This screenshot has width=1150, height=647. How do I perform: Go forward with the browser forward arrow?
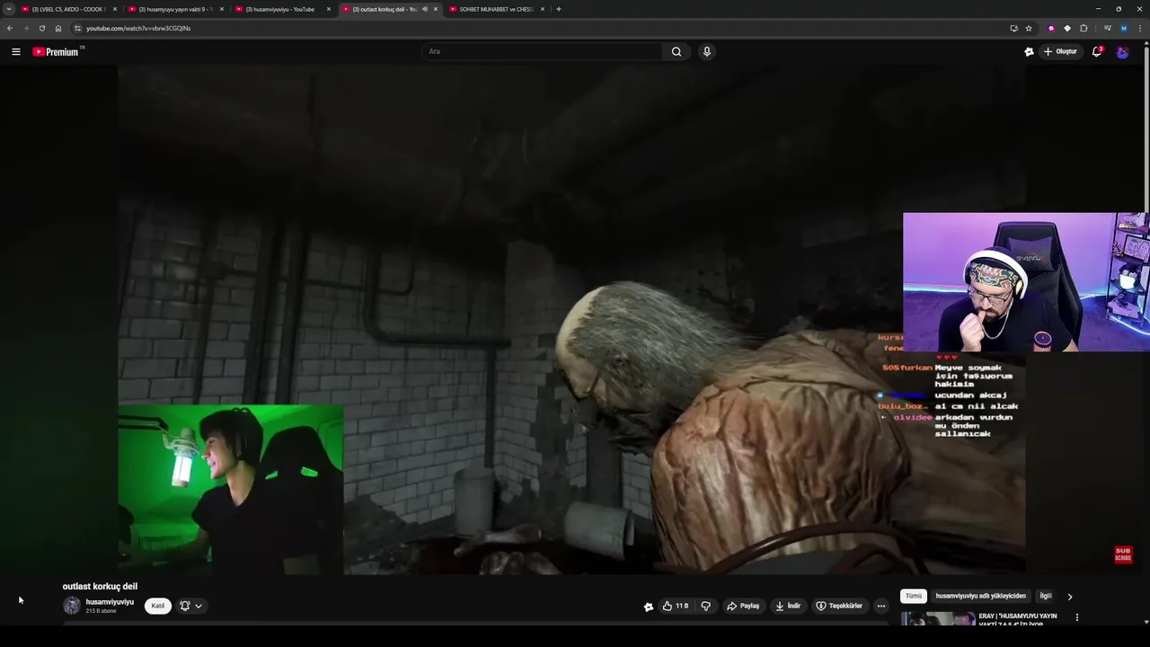click(x=25, y=28)
